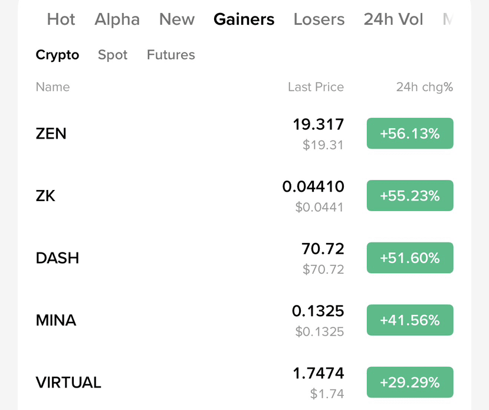The width and height of the screenshot is (489, 410).
Task: Select the Gainers tab
Action: click(244, 19)
